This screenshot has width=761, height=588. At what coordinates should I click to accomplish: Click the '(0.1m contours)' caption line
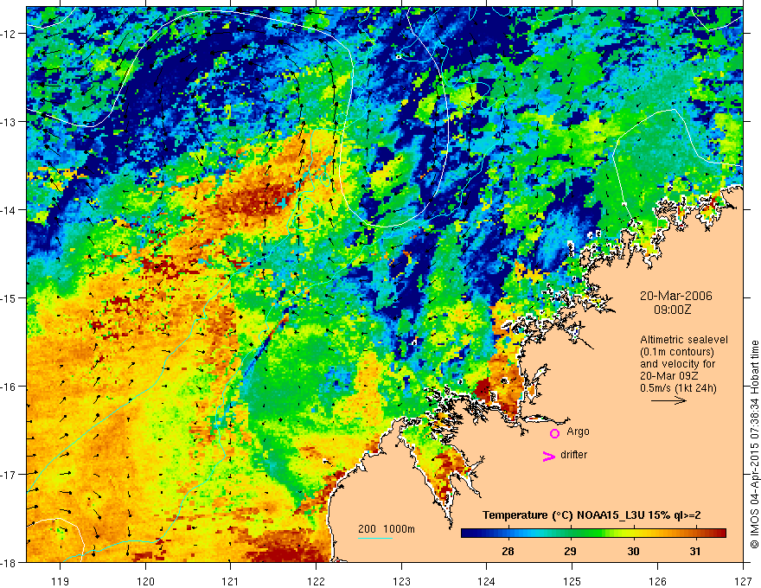pos(676,352)
